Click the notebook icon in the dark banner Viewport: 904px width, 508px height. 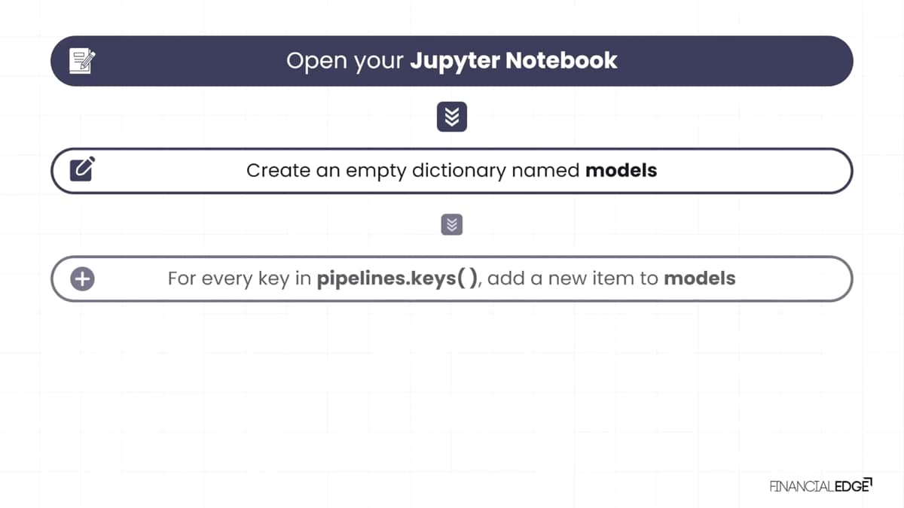(x=82, y=61)
